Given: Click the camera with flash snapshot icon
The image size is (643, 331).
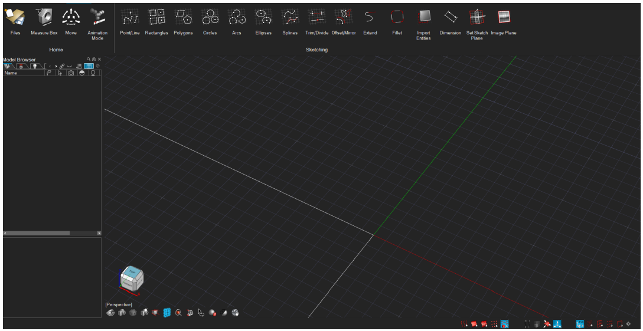Looking at the screenshot, I should click(145, 313).
